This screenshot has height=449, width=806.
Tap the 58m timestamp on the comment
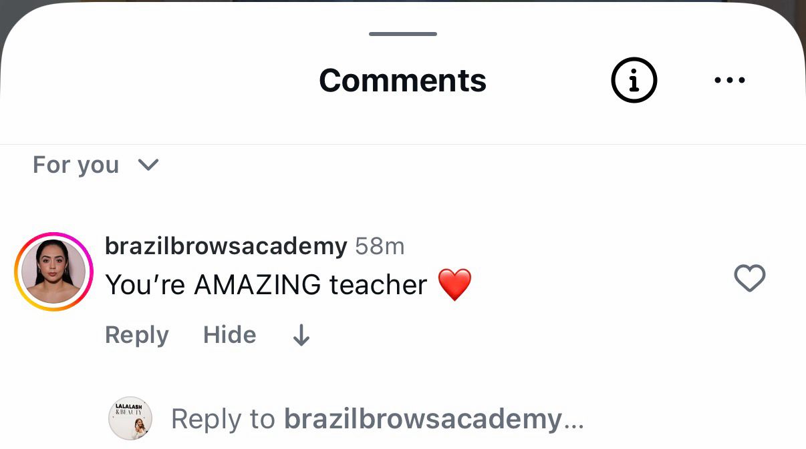pos(380,246)
